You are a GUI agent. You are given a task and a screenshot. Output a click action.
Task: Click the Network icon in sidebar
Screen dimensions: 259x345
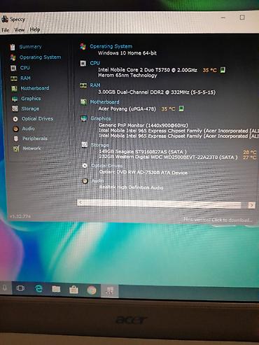[x=16, y=148]
